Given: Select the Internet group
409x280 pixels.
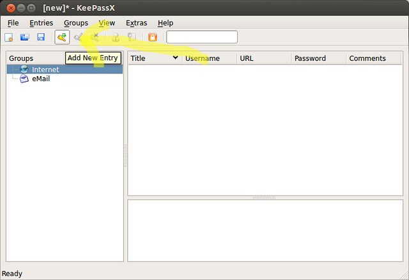Looking at the screenshot, I should point(65,69).
